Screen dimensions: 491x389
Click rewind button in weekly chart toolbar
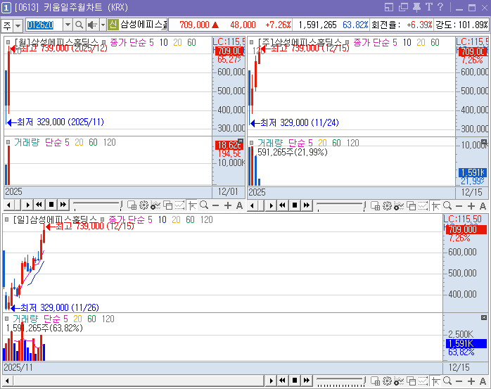[x=283, y=205]
